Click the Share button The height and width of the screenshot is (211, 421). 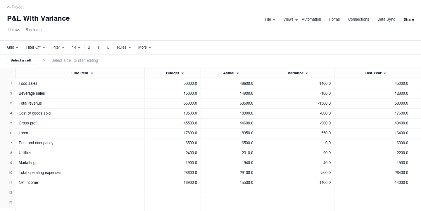pos(409,20)
